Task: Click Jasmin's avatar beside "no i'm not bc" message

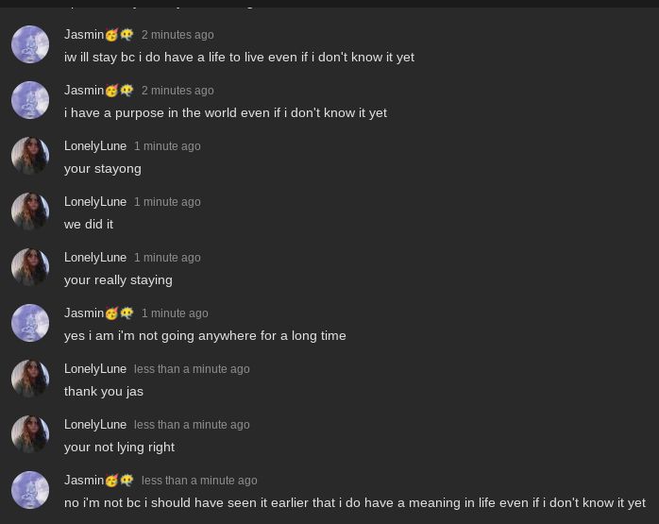Action: click(x=30, y=490)
